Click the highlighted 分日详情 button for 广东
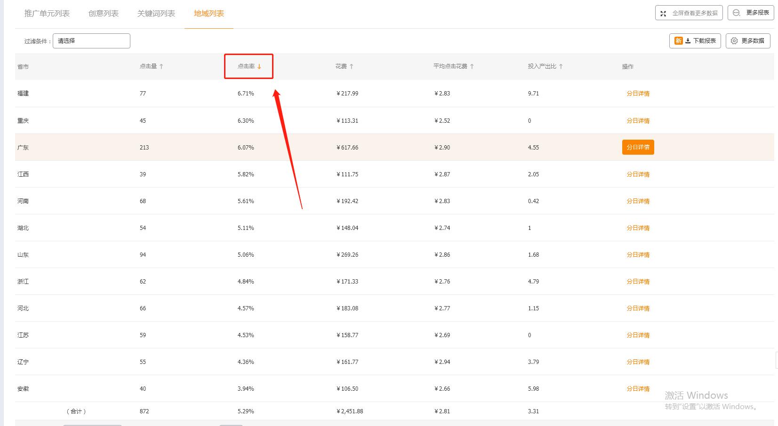 coord(638,147)
